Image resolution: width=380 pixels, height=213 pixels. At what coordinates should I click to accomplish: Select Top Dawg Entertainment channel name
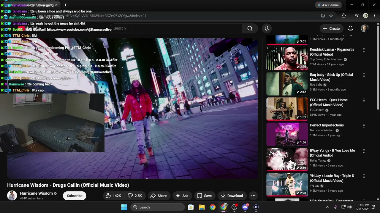pos(326,59)
